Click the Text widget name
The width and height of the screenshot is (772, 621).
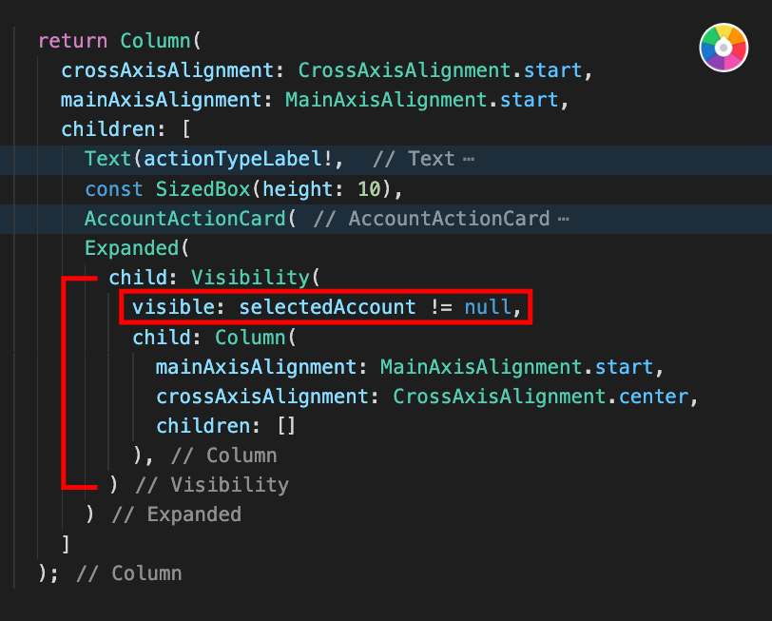(107, 159)
